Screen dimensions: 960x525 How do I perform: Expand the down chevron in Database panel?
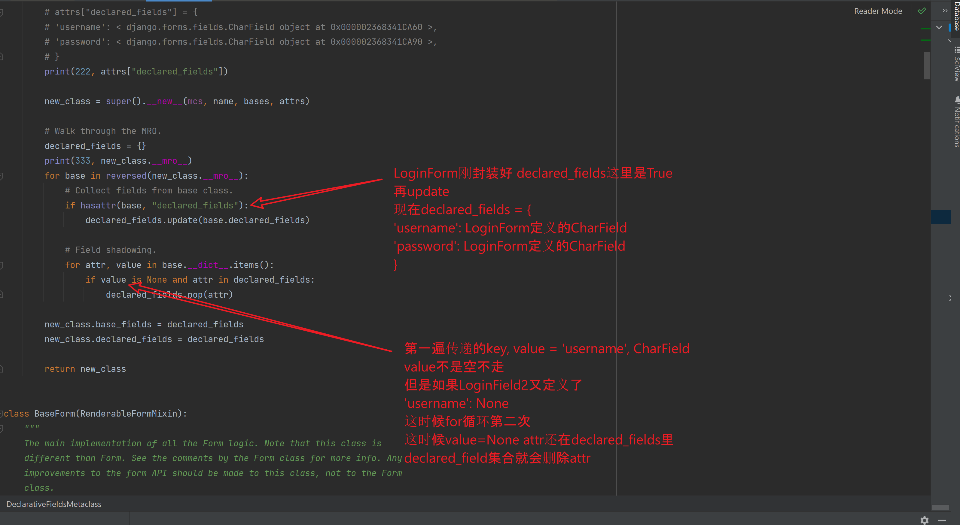[939, 28]
